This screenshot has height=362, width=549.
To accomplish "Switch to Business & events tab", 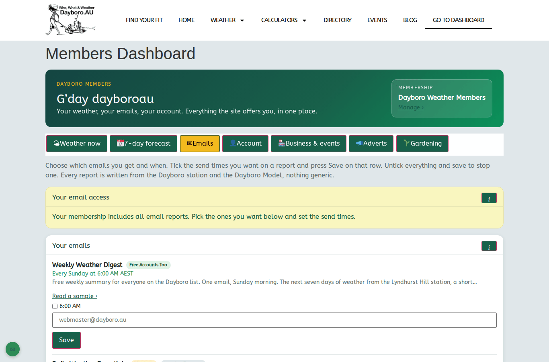I will click(x=309, y=144).
